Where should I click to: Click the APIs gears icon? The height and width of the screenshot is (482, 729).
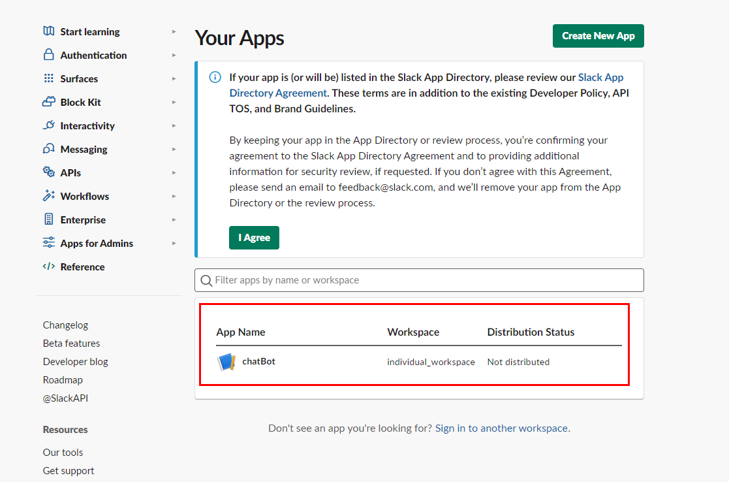[x=48, y=172]
